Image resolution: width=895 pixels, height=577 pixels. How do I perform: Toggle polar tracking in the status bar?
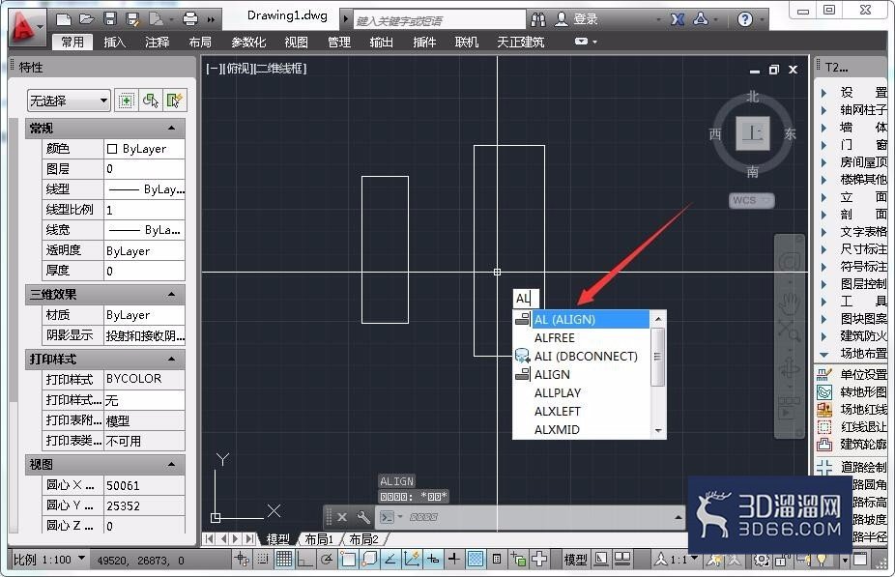pos(326,560)
